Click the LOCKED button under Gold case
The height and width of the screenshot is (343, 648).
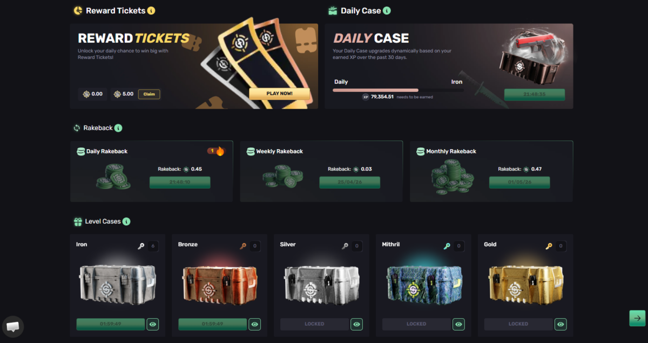pos(518,324)
